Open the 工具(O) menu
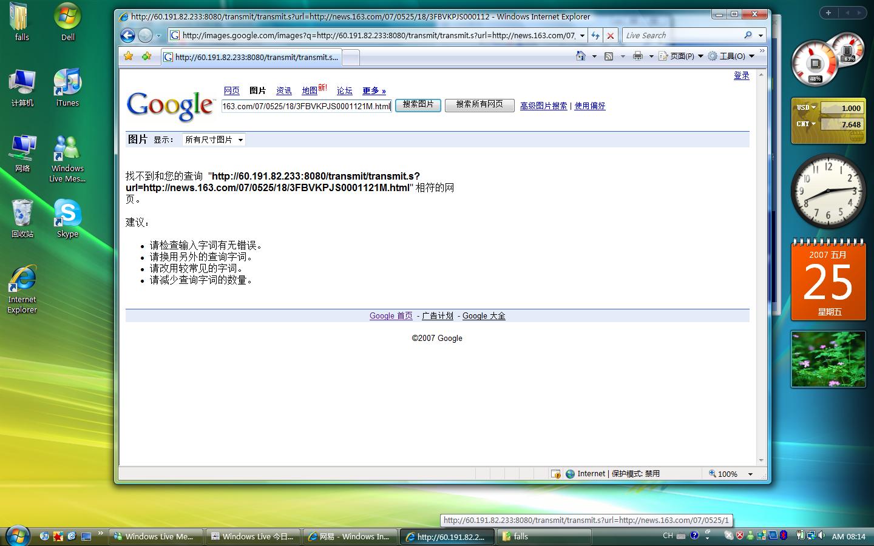The image size is (874, 546). pyautogui.click(x=731, y=56)
